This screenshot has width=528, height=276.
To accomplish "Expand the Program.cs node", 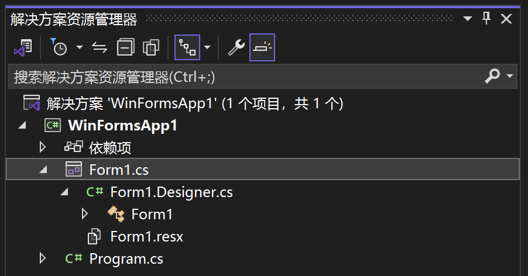I will (x=42, y=258).
